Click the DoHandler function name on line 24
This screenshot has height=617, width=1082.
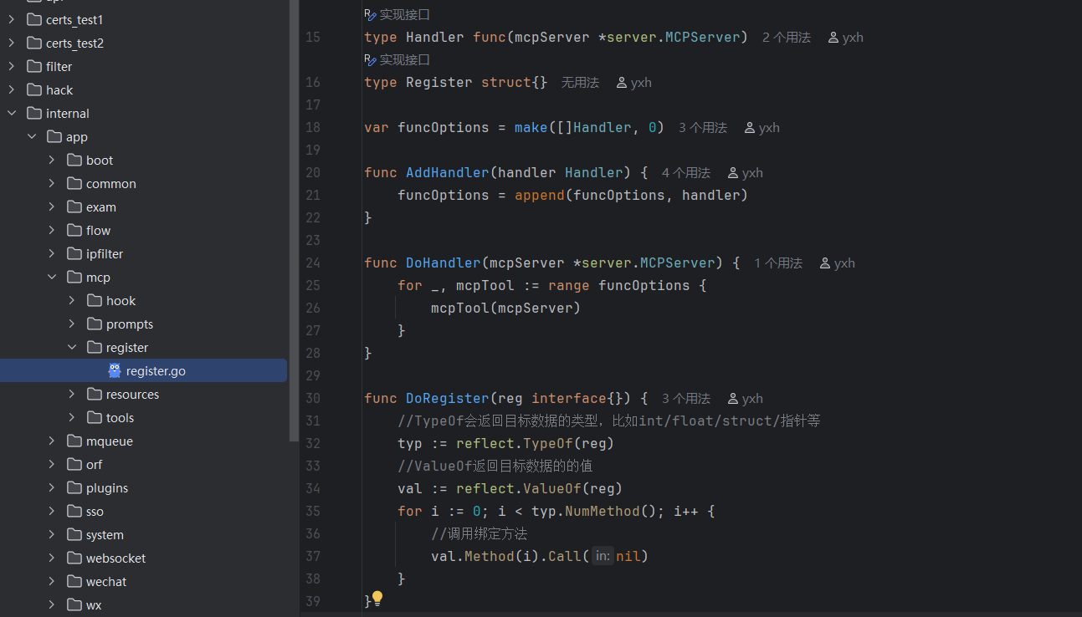click(444, 263)
